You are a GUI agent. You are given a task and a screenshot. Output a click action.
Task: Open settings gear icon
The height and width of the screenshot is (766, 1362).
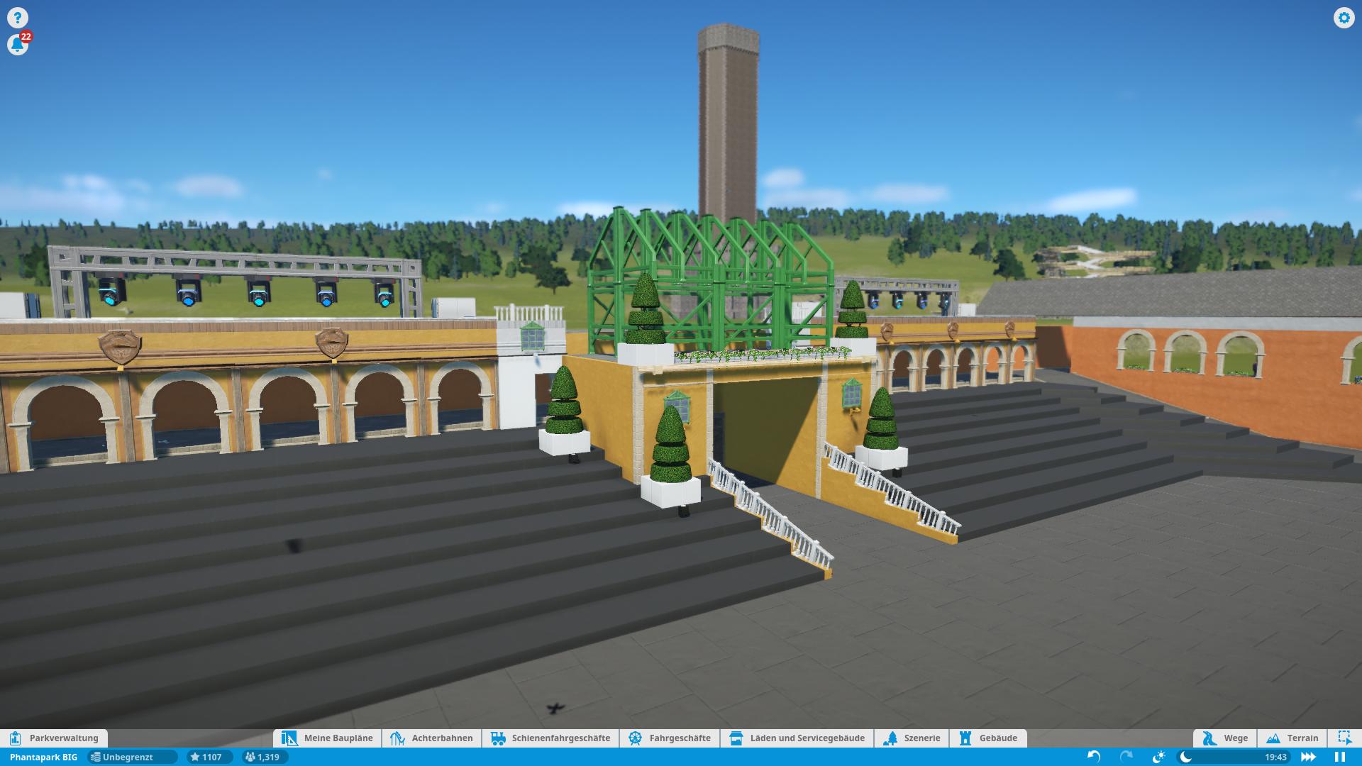pyautogui.click(x=1344, y=18)
